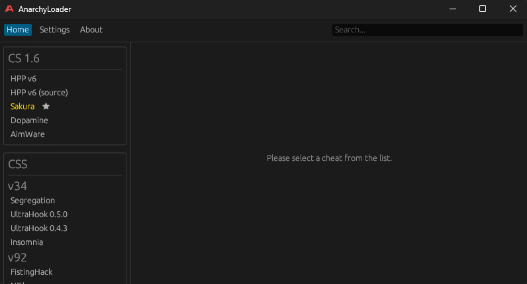
Task: Maximize the AnarchyLoader window
Action: (483, 9)
